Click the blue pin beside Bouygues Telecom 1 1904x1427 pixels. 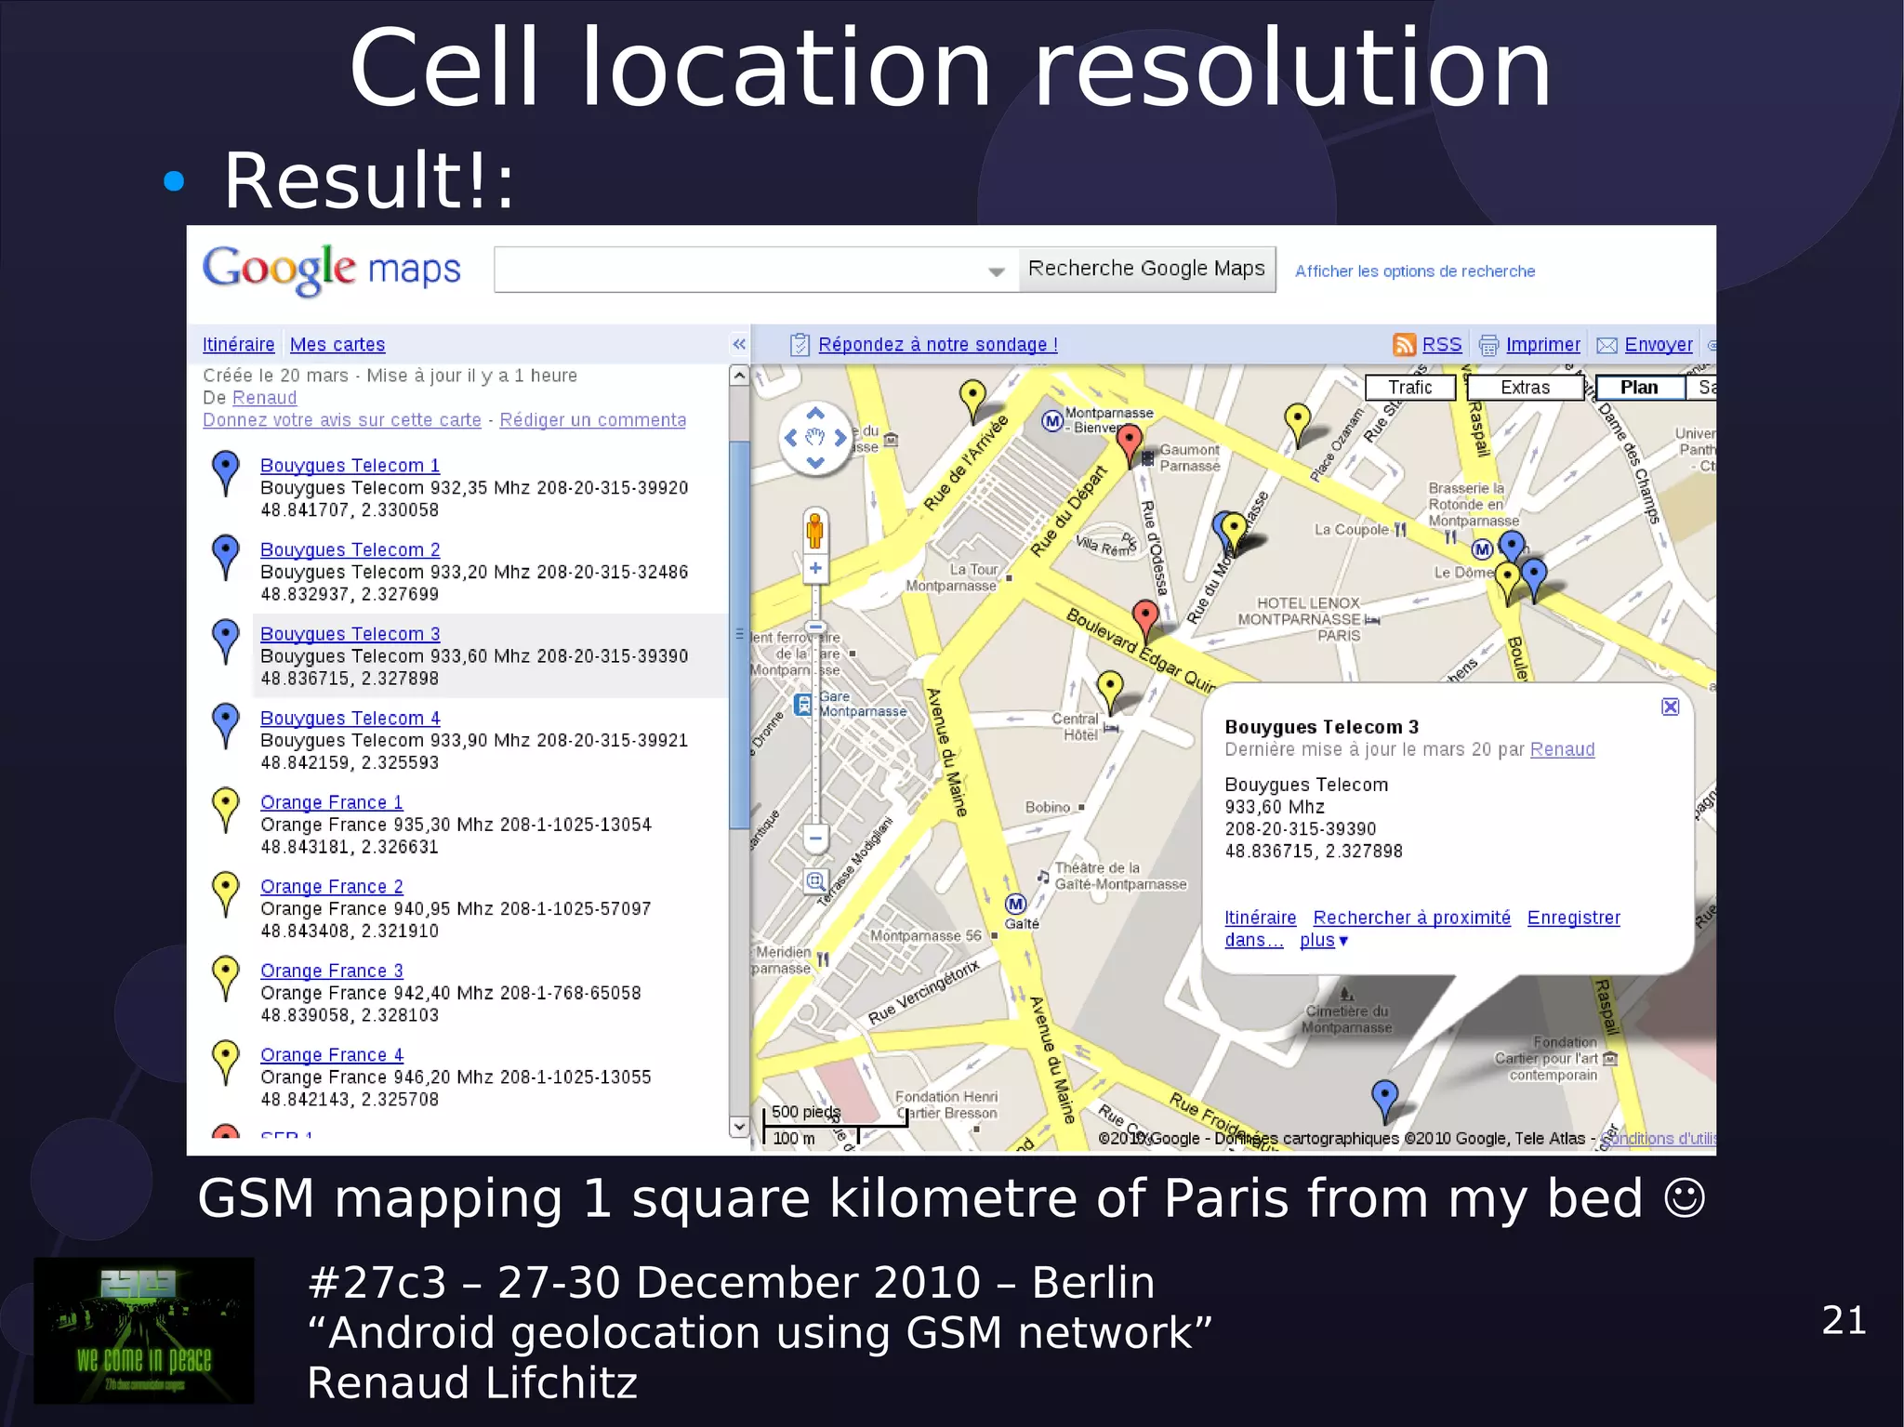[x=225, y=472]
